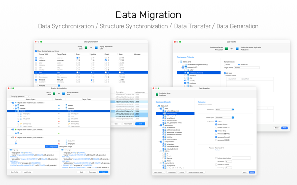Click the red X icon next to Employees
This screenshot has height=185, width=297.
[x=59, y=144]
